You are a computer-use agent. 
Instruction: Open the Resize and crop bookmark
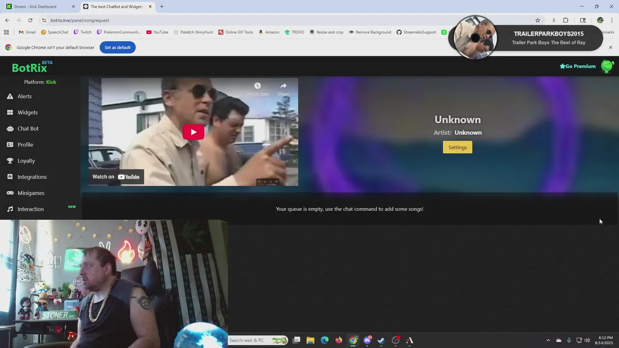coord(326,32)
